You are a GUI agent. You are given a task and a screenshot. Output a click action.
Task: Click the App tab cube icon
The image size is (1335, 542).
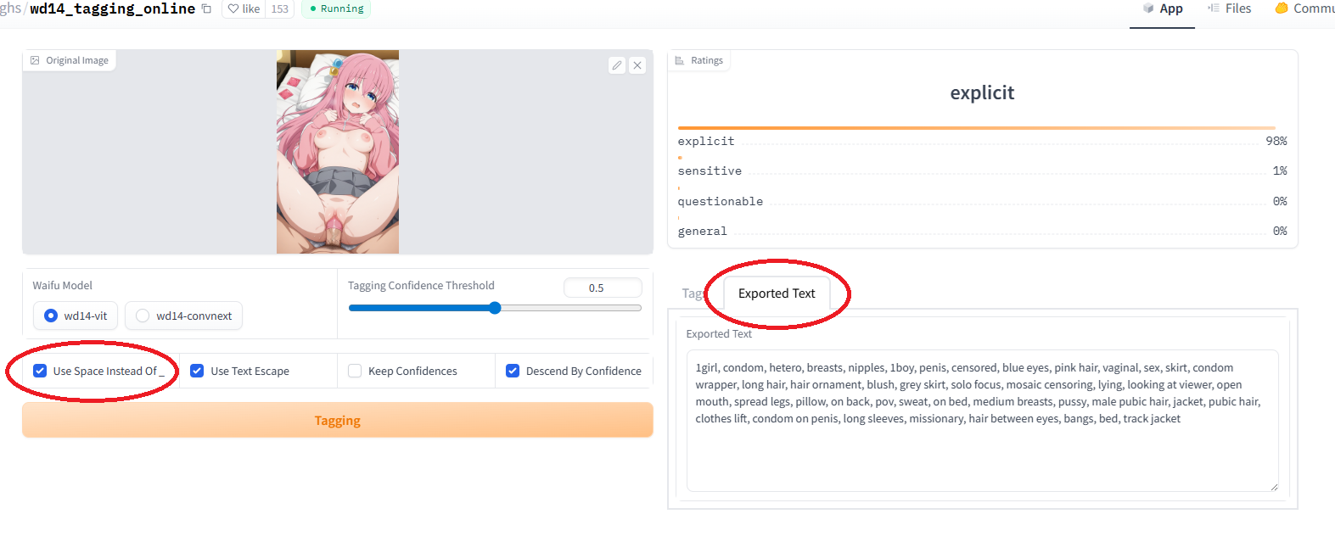coord(1148,8)
